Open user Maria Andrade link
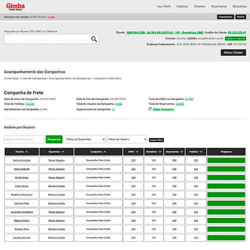Image resolution: width=250 pixels, height=250 pixels. [x=21, y=169]
